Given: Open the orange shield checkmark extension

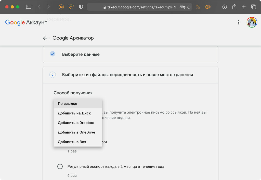Looking at the screenshot, I should 71,7.
